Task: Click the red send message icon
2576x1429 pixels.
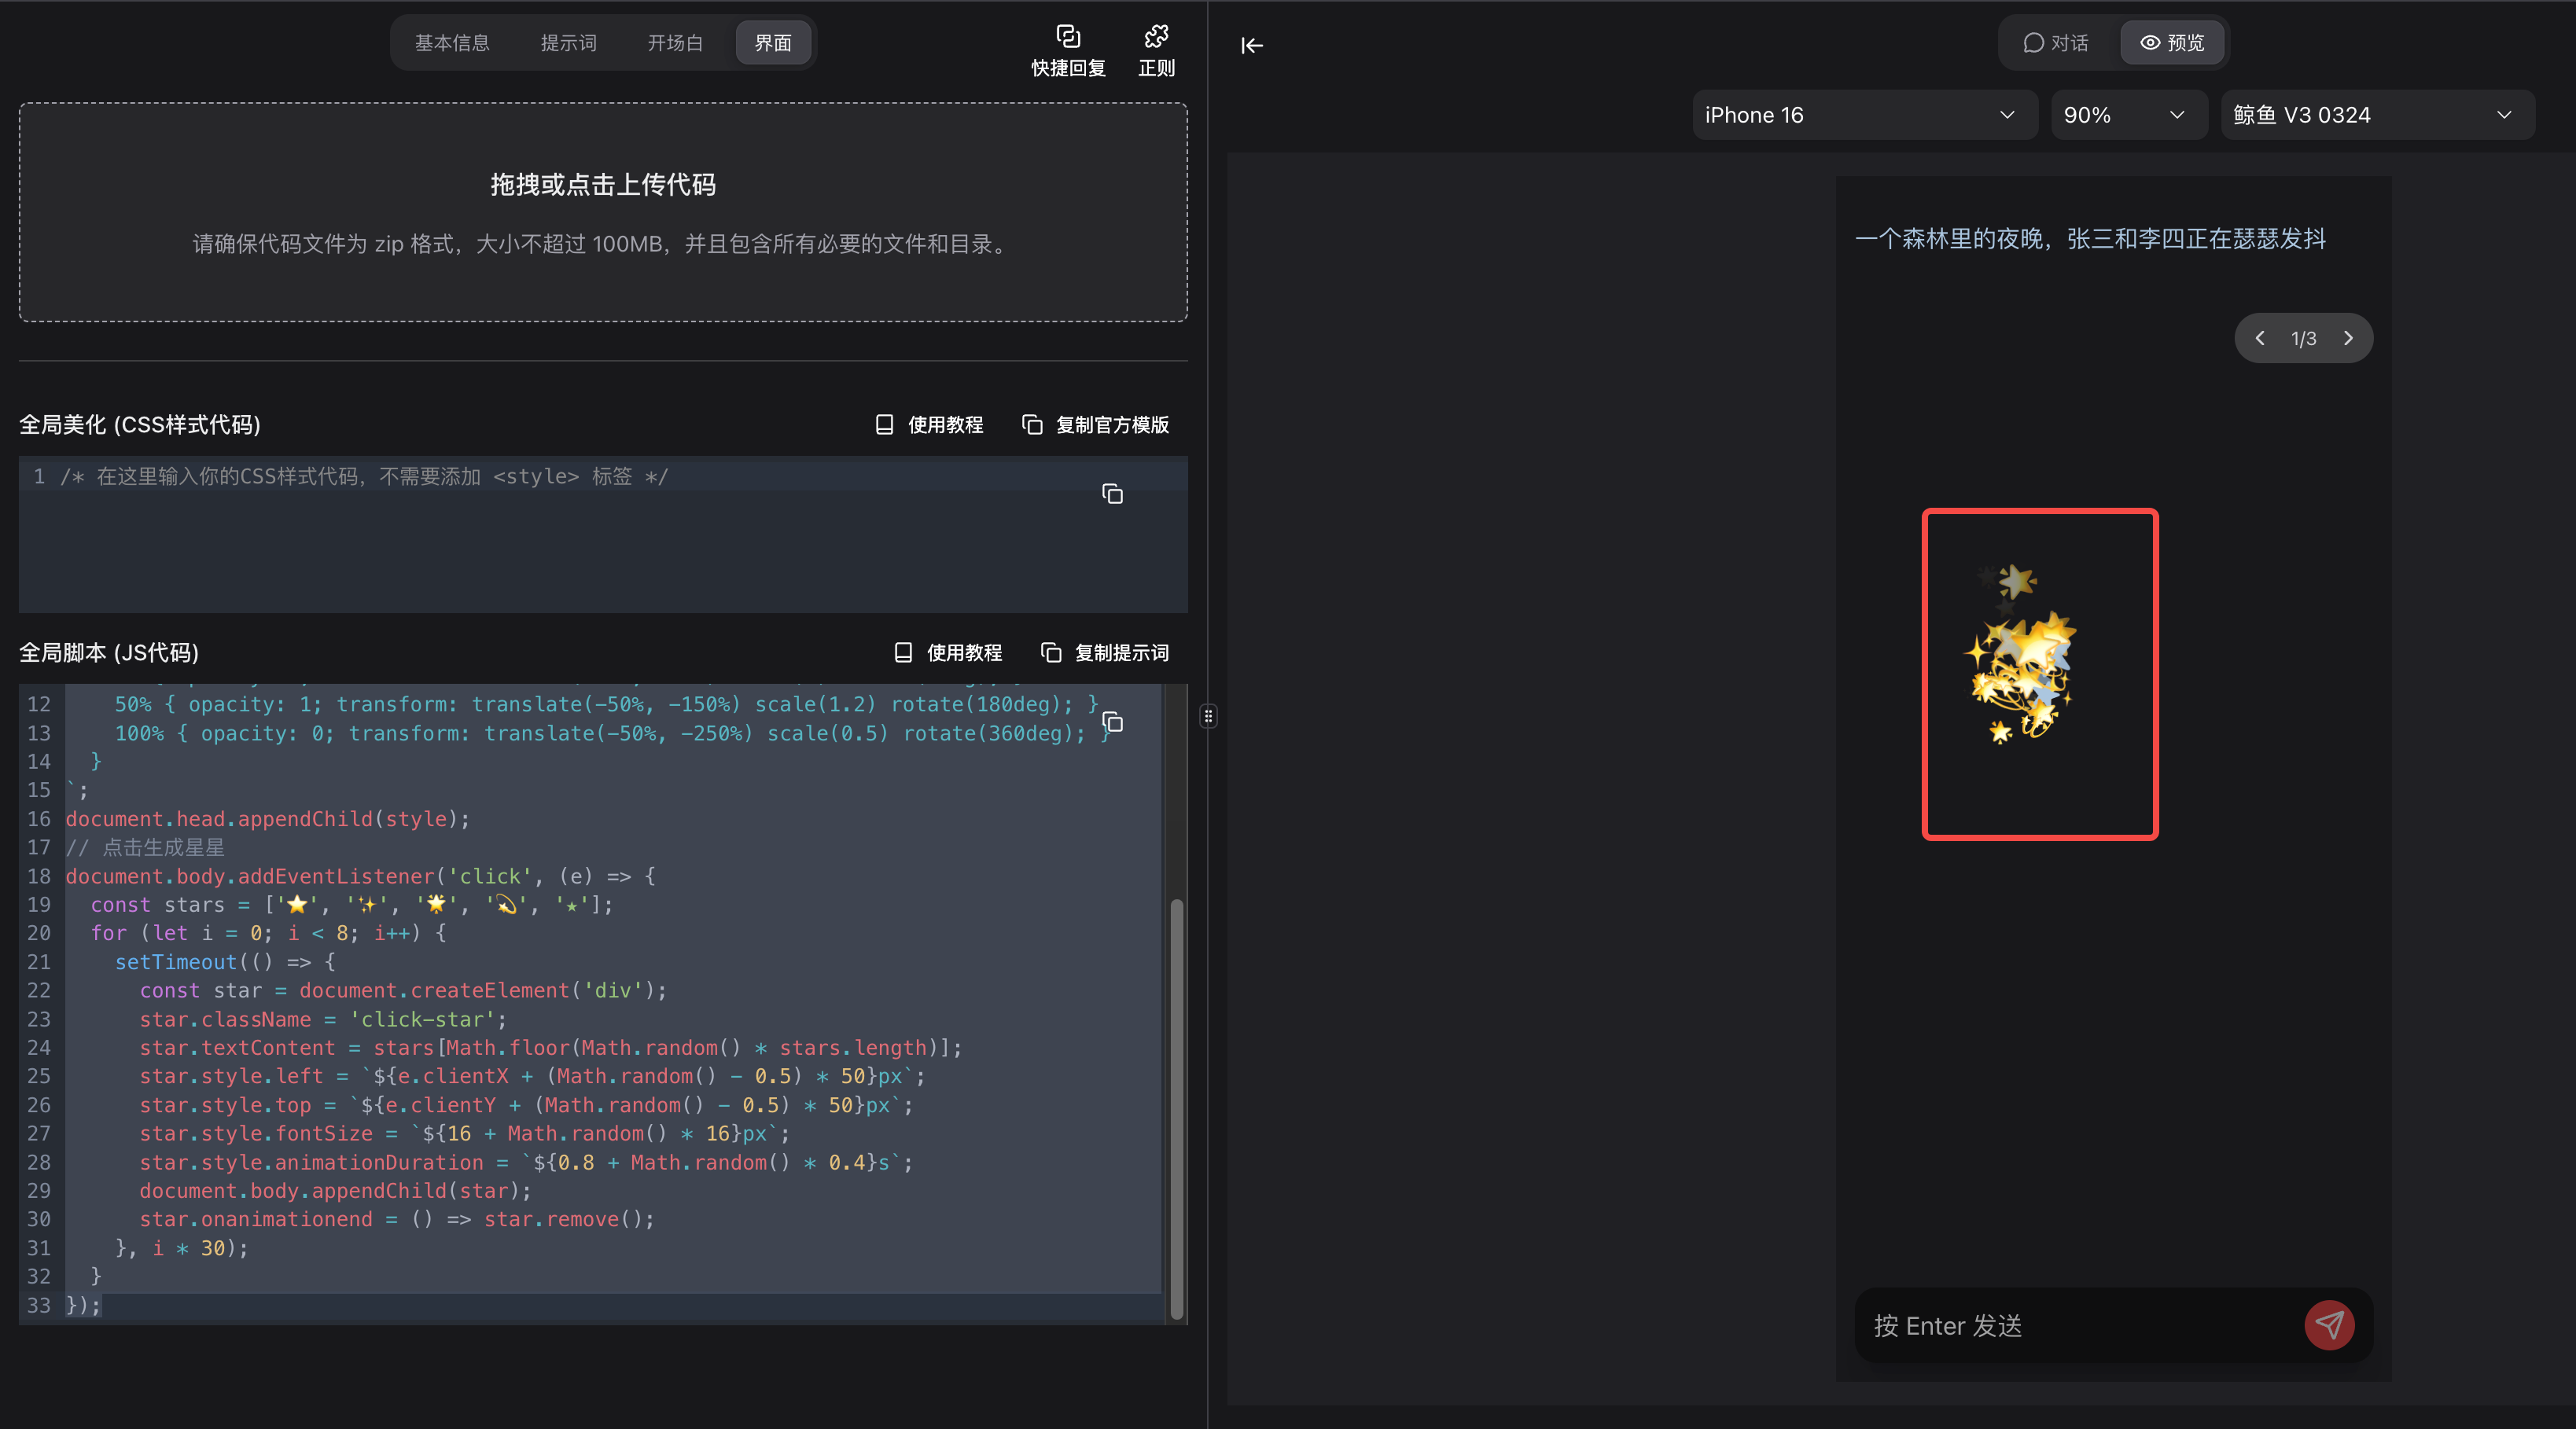Action: 2329,1325
